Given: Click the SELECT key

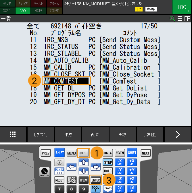Looking at the screenshot, I should pos(84,153).
